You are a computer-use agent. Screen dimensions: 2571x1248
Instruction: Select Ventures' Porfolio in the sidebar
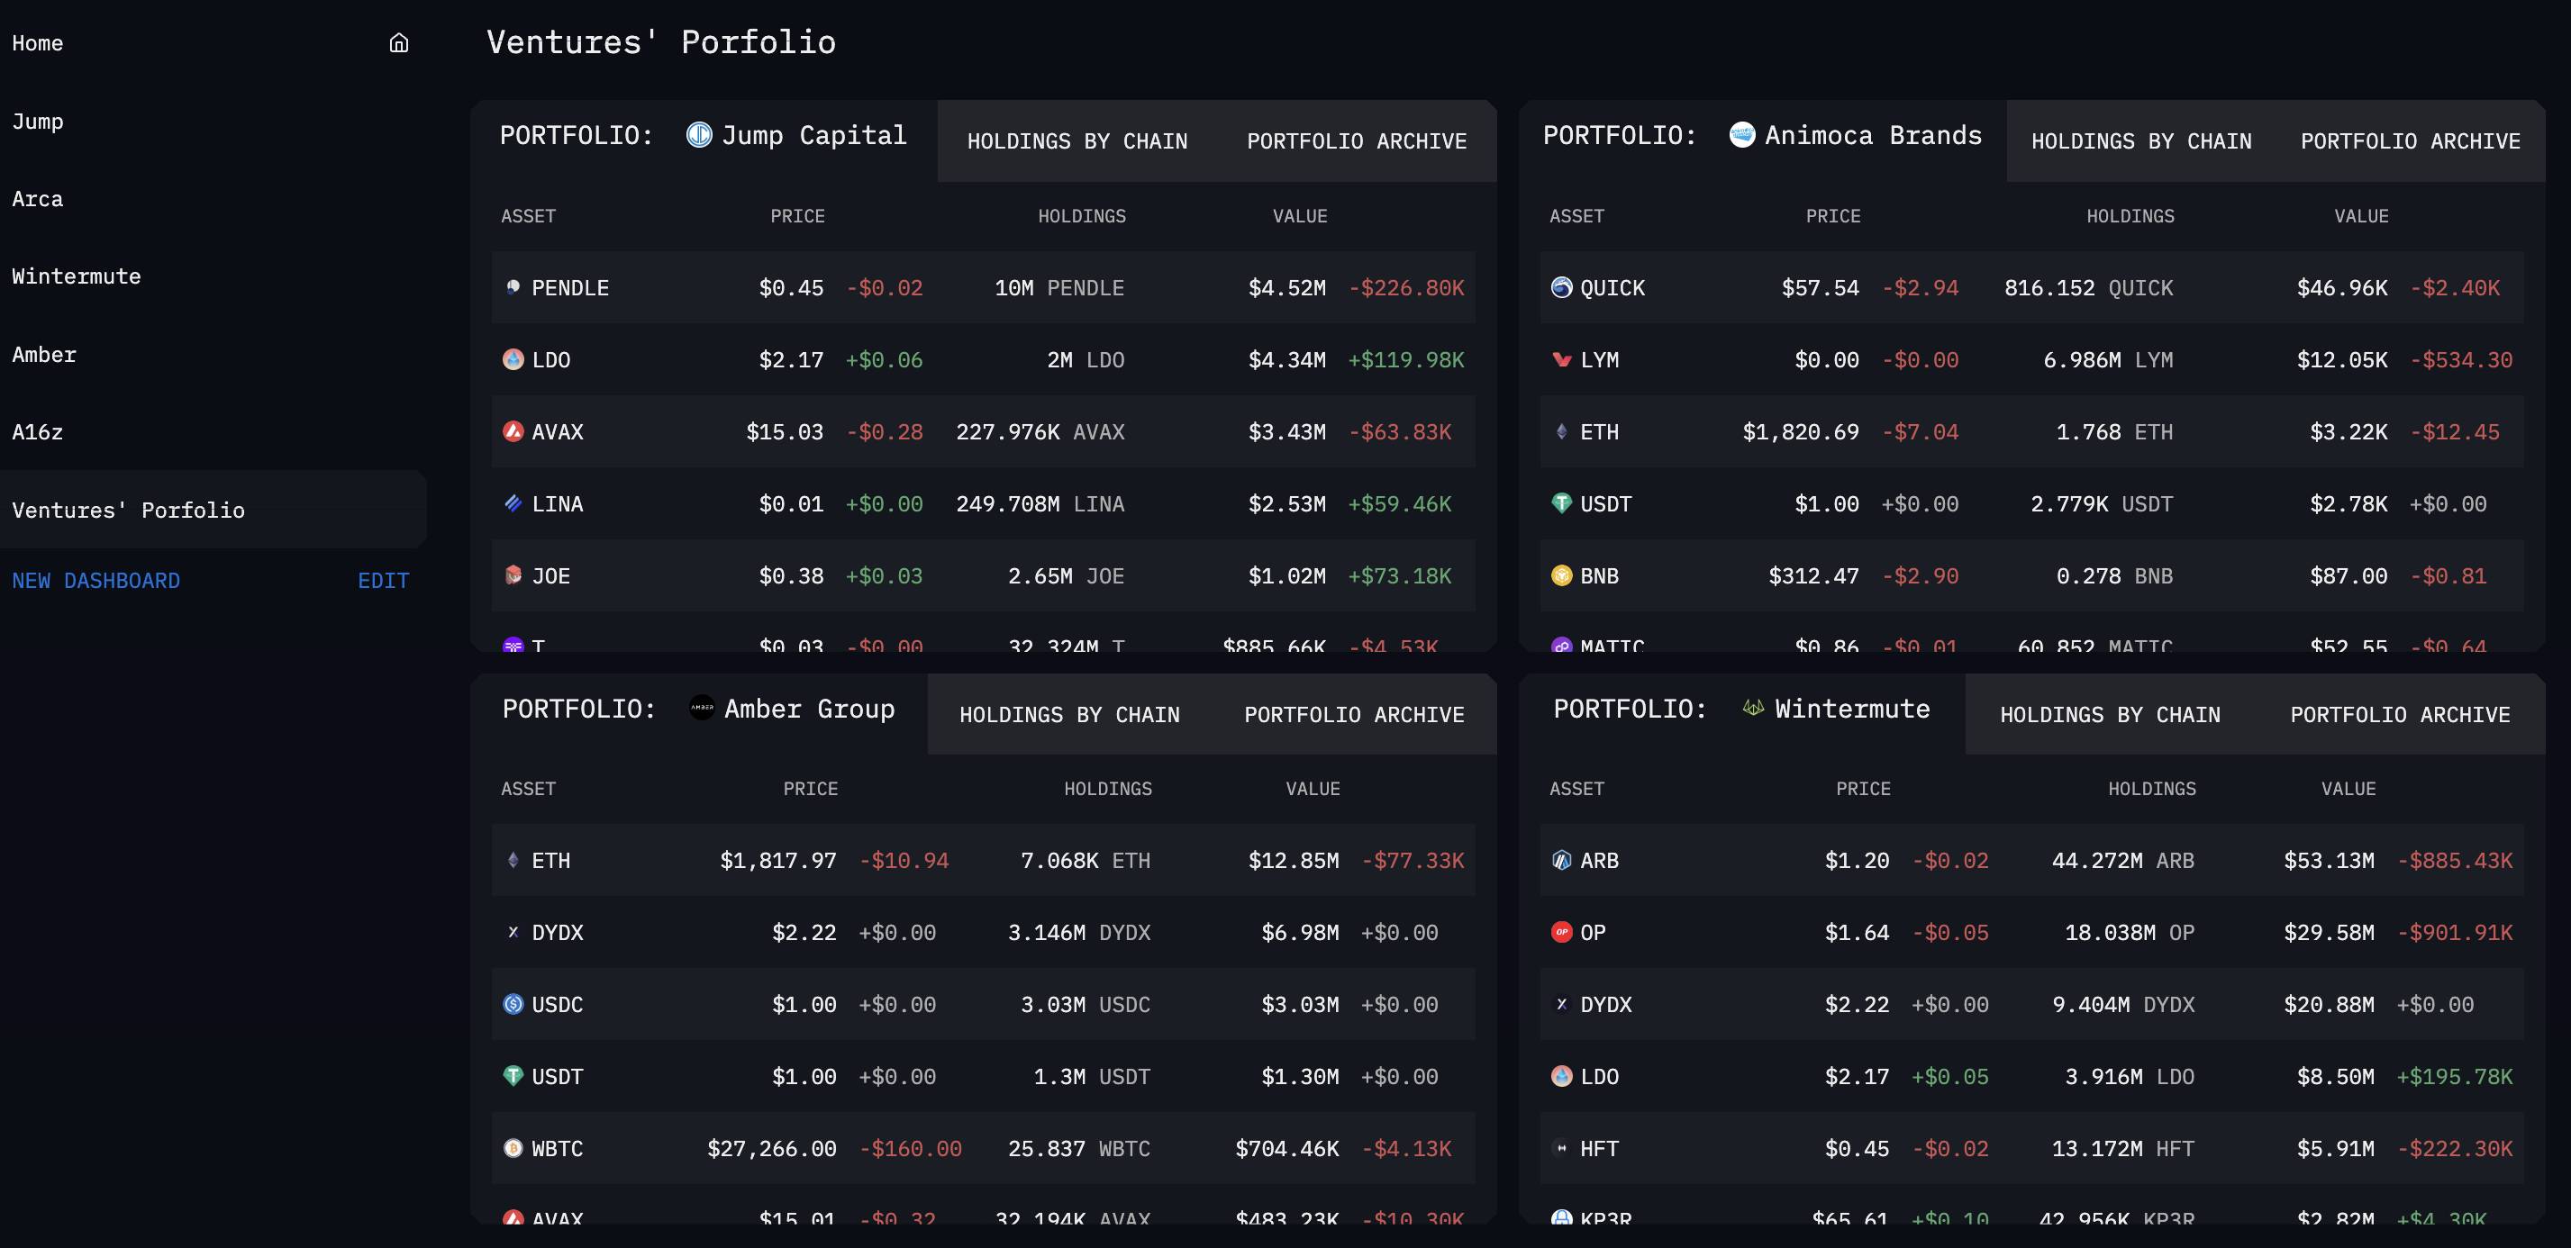tap(212, 510)
